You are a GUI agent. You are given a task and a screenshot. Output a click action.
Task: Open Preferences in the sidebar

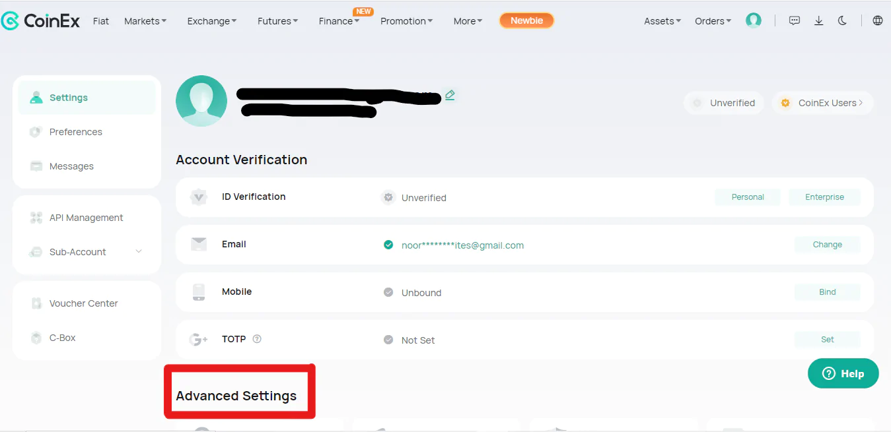pos(87,132)
